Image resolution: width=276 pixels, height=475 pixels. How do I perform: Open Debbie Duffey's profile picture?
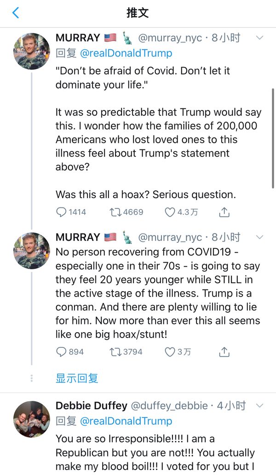coord(32,419)
